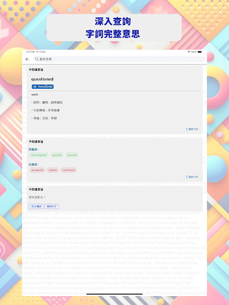Select the synonym chip 'queried'
The height and width of the screenshot is (305, 229).
[72, 155]
